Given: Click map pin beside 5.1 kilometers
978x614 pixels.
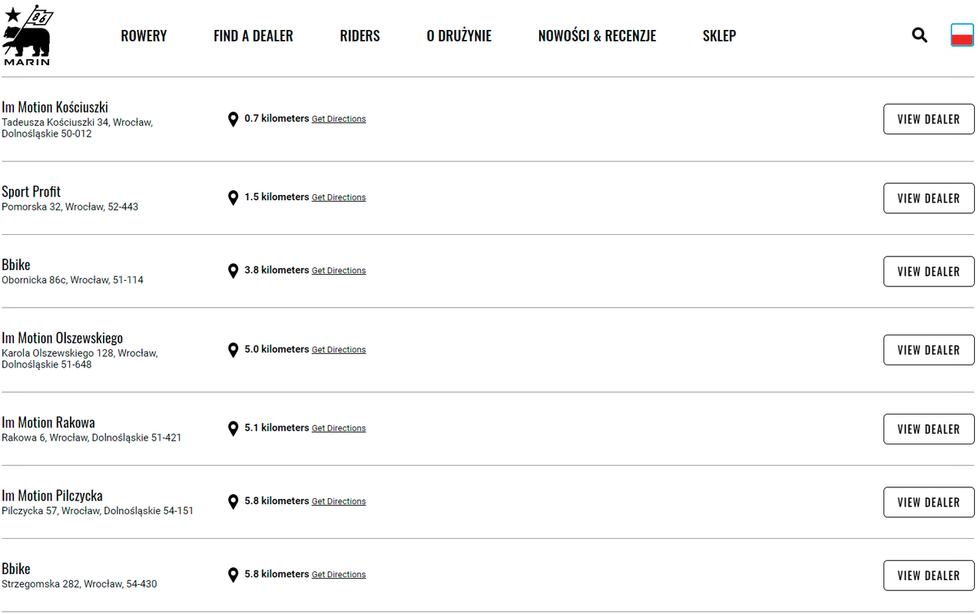Looking at the screenshot, I should tap(234, 428).
